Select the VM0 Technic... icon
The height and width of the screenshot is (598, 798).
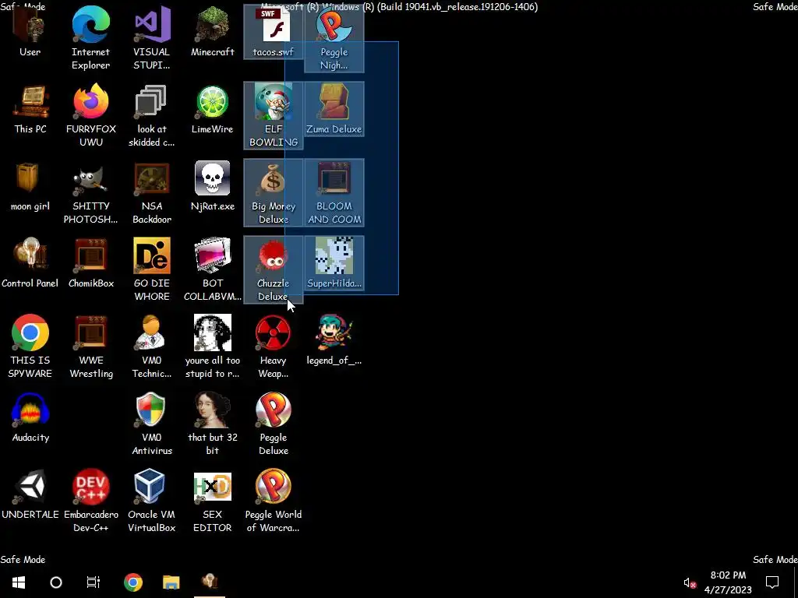(152, 346)
